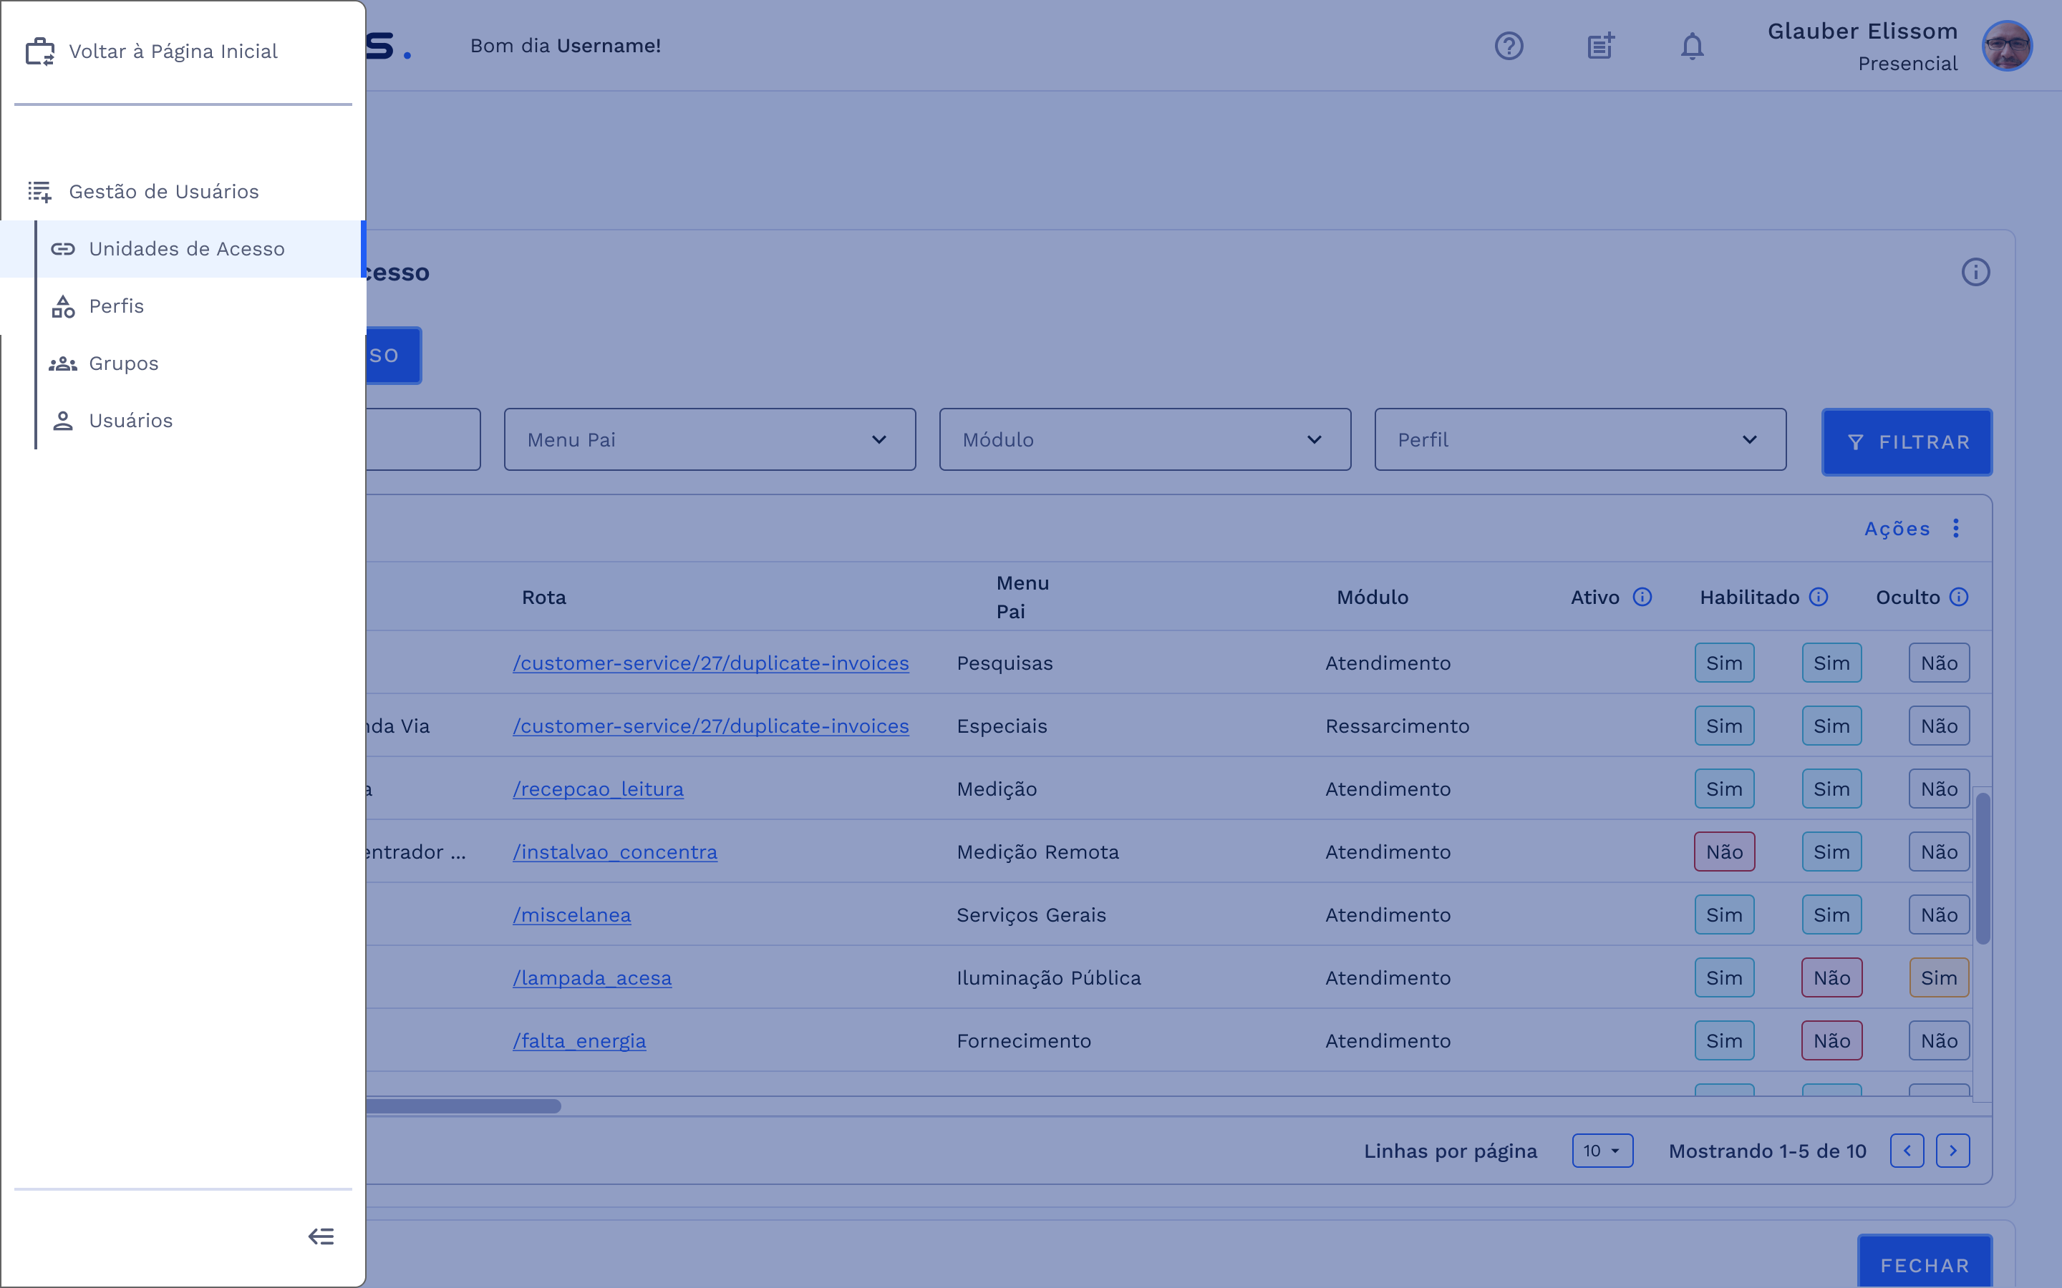Click the add note icon in header
This screenshot has width=2062, height=1288.
tap(1601, 46)
